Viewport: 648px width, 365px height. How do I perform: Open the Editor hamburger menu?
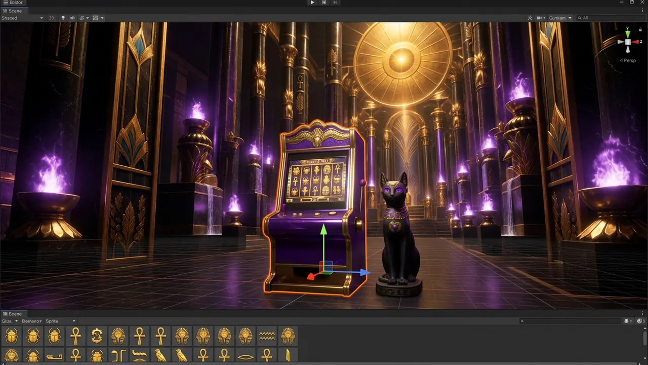[6, 3]
